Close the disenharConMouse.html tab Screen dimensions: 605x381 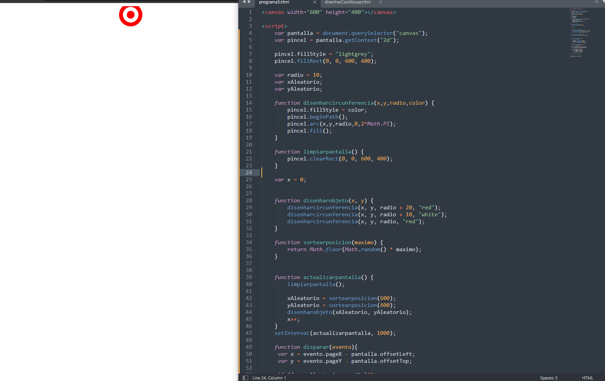click(x=380, y=2)
